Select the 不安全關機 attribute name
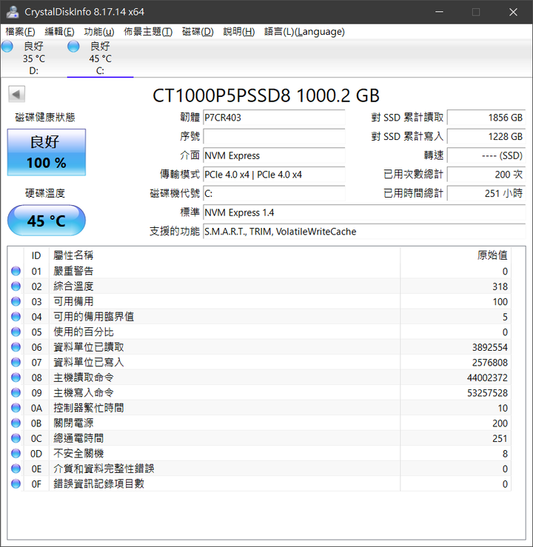Image resolution: width=533 pixels, height=547 pixels. 78,454
